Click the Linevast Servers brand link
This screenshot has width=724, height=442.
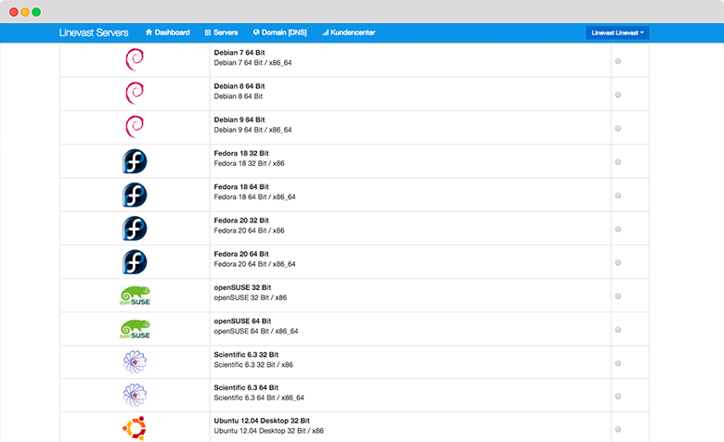coord(94,32)
